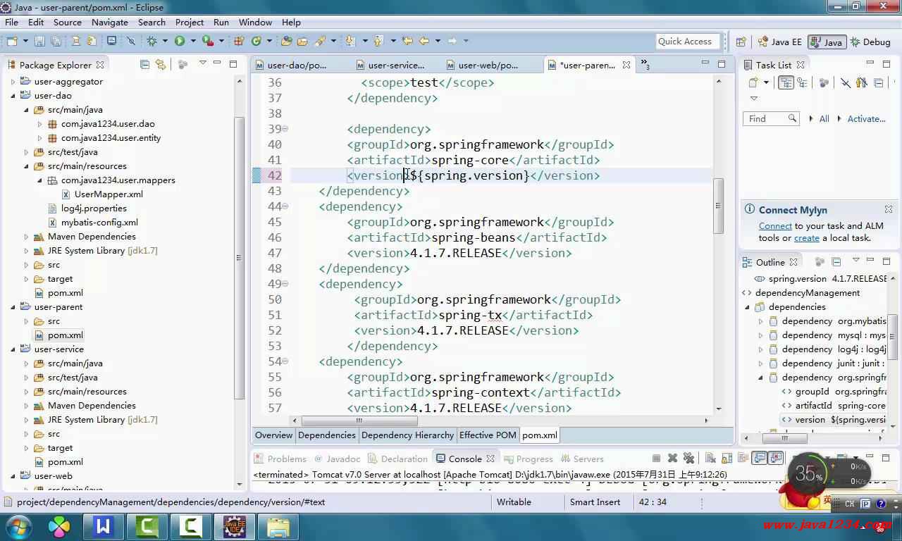Open the file explorer taskbar icon
This screenshot has width=902, height=541.
278,526
